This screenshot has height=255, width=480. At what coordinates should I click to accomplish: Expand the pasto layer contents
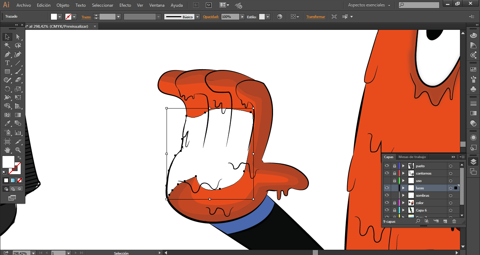click(x=403, y=166)
